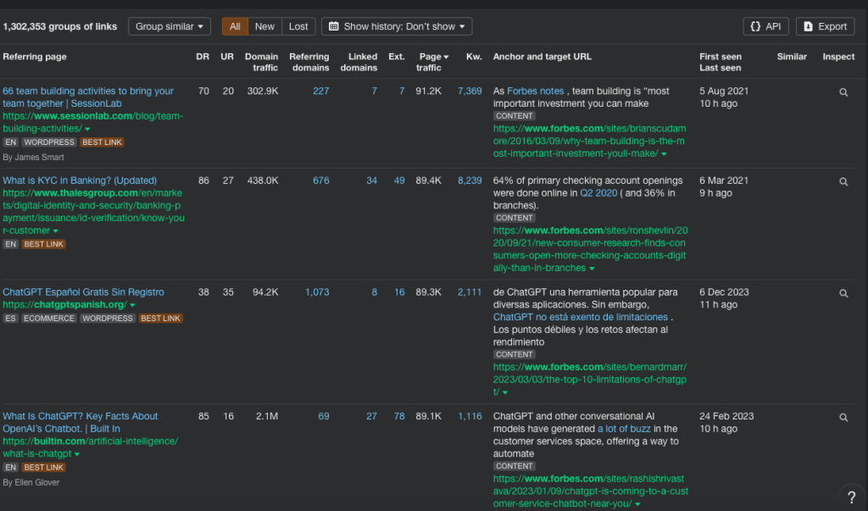Image resolution: width=868 pixels, height=511 pixels.
Task: Sort by Domain traffic column header
Action: click(x=262, y=62)
